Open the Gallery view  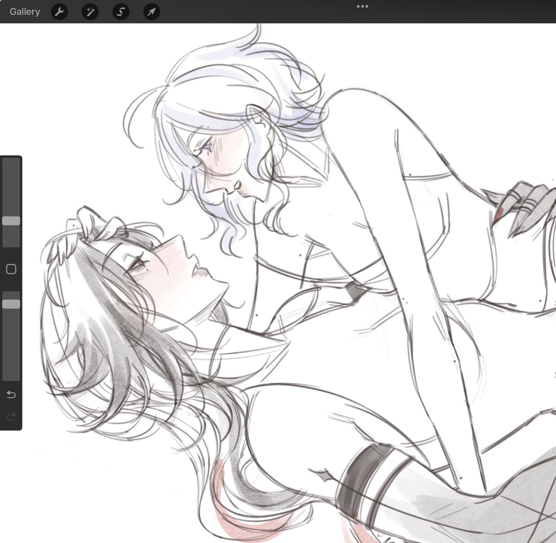(x=25, y=12)
